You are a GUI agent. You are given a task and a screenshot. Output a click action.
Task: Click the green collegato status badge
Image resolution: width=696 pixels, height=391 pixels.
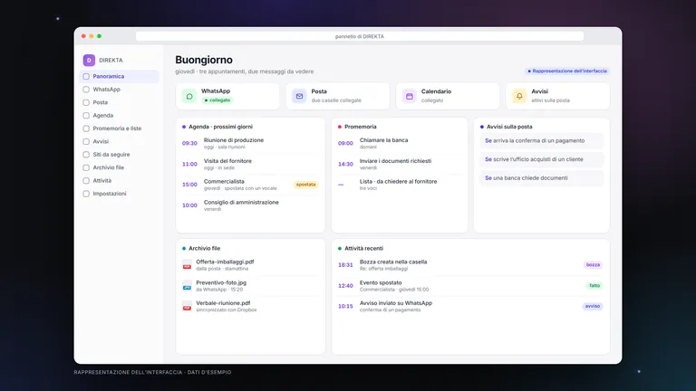[x=217, y=100]
